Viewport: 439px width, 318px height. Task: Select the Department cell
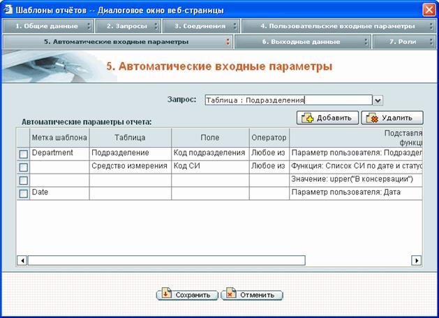[59, 154]
